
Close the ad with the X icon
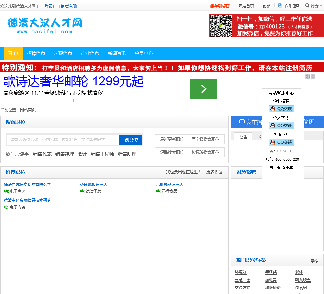pyautogui.click(x=313, y=77)
